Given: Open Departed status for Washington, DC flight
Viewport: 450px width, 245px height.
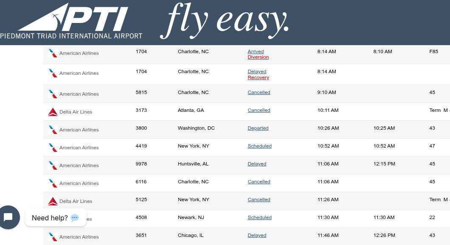Looking at the screenshot, I should pos(258,128).
